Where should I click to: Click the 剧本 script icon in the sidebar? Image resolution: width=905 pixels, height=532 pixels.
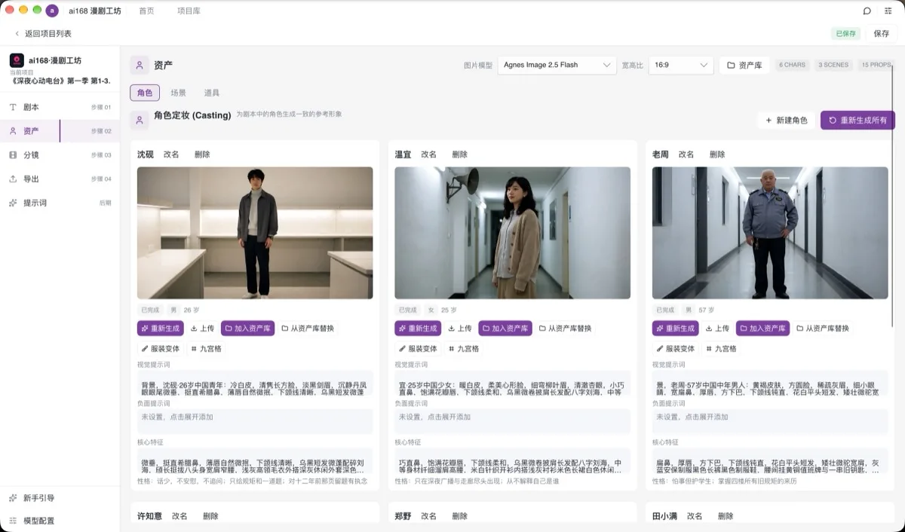[x=13, y=107]
